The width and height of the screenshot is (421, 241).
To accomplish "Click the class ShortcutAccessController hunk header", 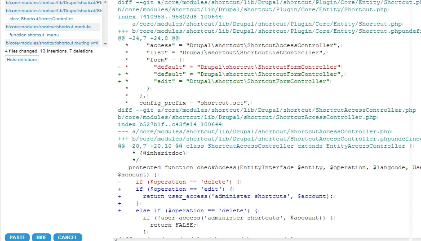I will pos(265,146).
